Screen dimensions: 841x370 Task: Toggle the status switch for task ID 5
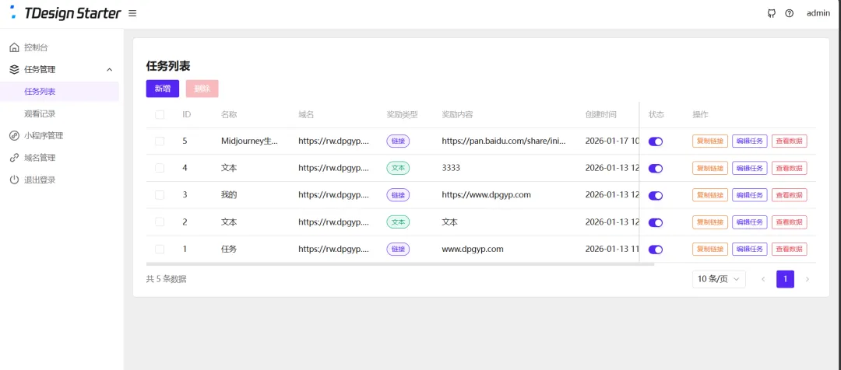click(656, 141)
